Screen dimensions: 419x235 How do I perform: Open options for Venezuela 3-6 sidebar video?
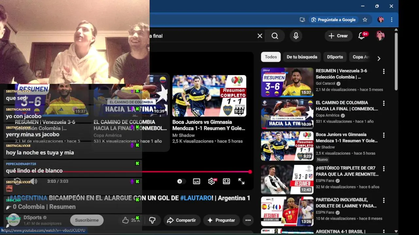pyautogui.click(x=384, y=71)
